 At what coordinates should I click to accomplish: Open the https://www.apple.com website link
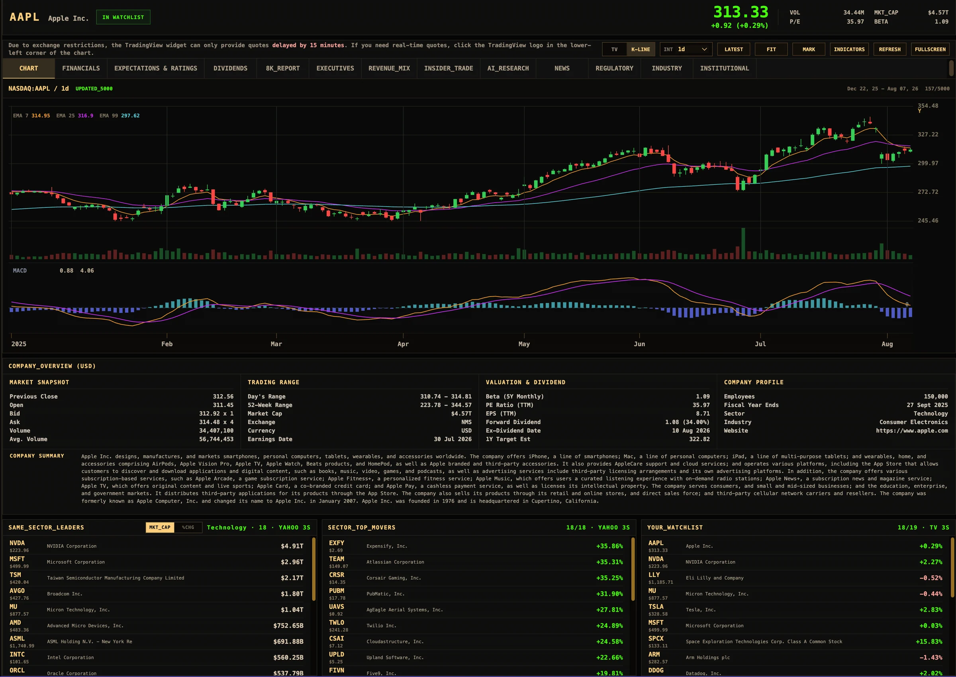(912, 431)
